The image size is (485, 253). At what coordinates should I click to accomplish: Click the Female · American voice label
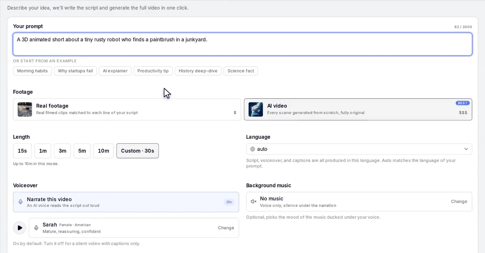75,225
